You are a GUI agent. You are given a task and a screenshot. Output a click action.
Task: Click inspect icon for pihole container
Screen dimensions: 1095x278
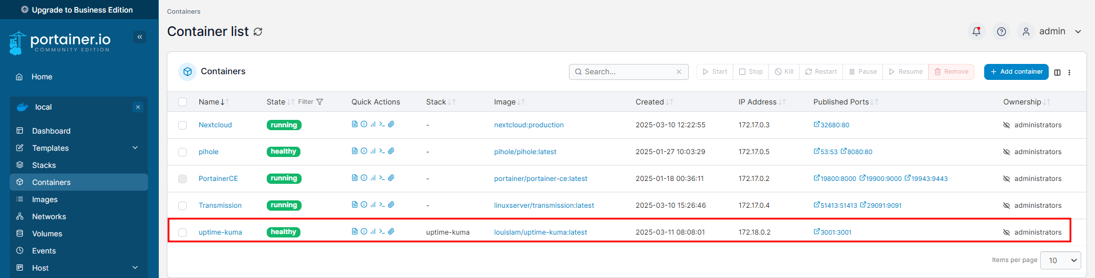(364, 151)
